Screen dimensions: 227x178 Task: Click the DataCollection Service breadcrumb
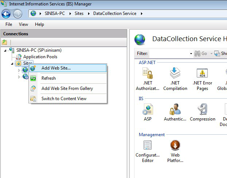pyautogui.click(x=115, y=13)
